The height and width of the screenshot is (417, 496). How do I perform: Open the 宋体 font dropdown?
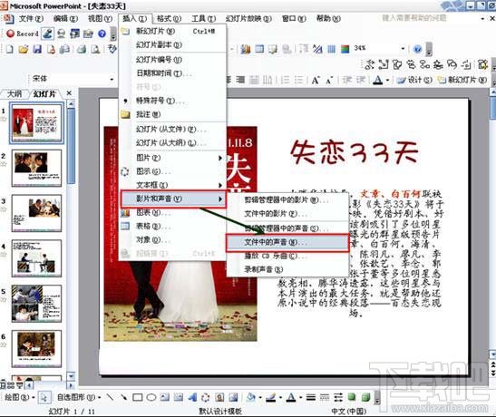coord(112,79)
